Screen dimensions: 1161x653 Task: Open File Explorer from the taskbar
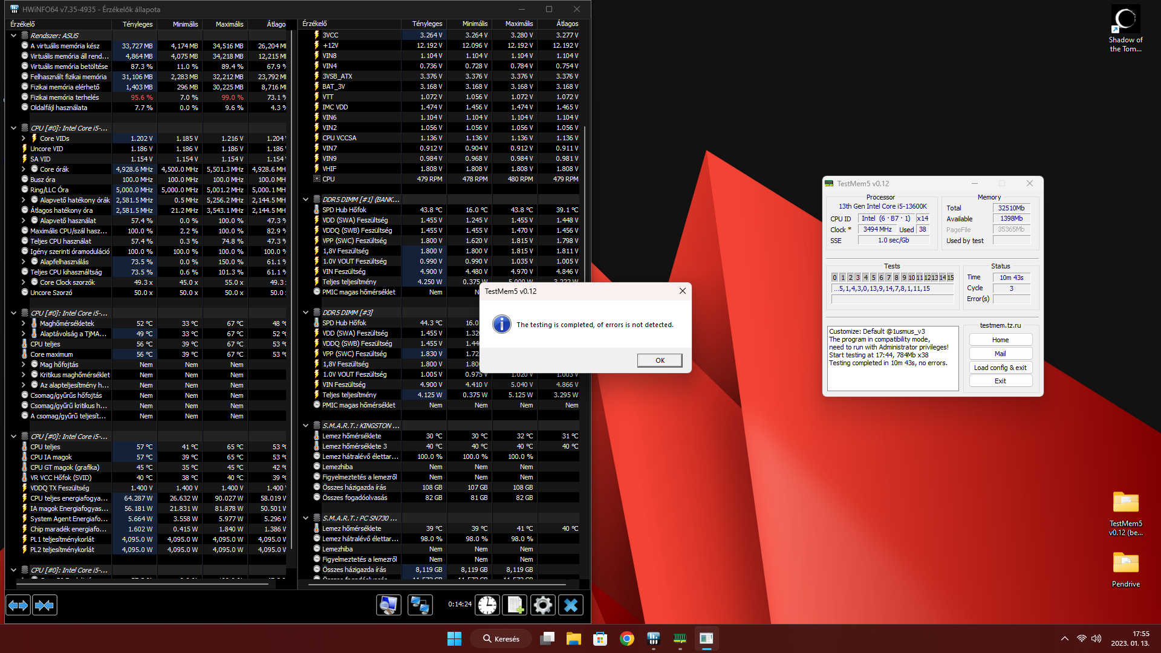coord(574,638)
